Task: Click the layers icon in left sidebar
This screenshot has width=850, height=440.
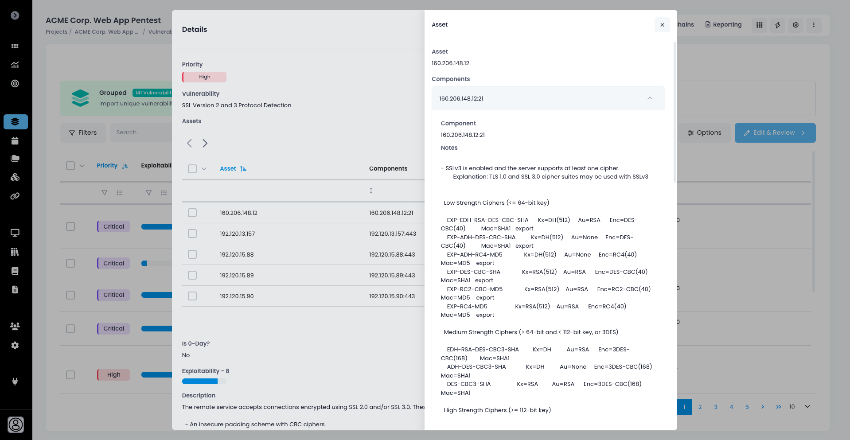Action: pyautogui.click(x=16, y=122)
